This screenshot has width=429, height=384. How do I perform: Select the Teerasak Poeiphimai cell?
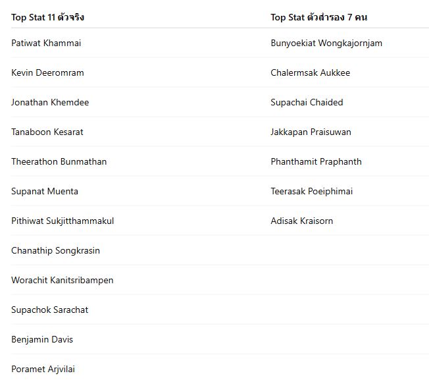click(x=312, y=191)
